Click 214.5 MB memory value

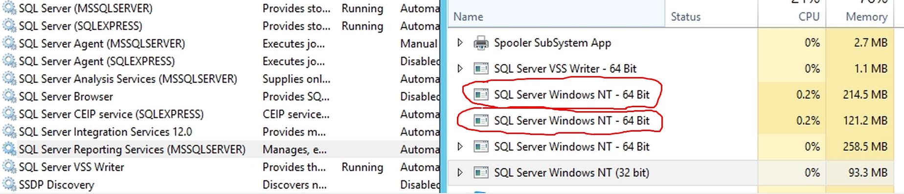point(864,95)
